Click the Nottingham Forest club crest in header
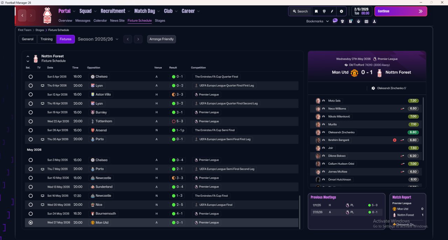Screen dimensions: 448x240 tap(47, 16)
